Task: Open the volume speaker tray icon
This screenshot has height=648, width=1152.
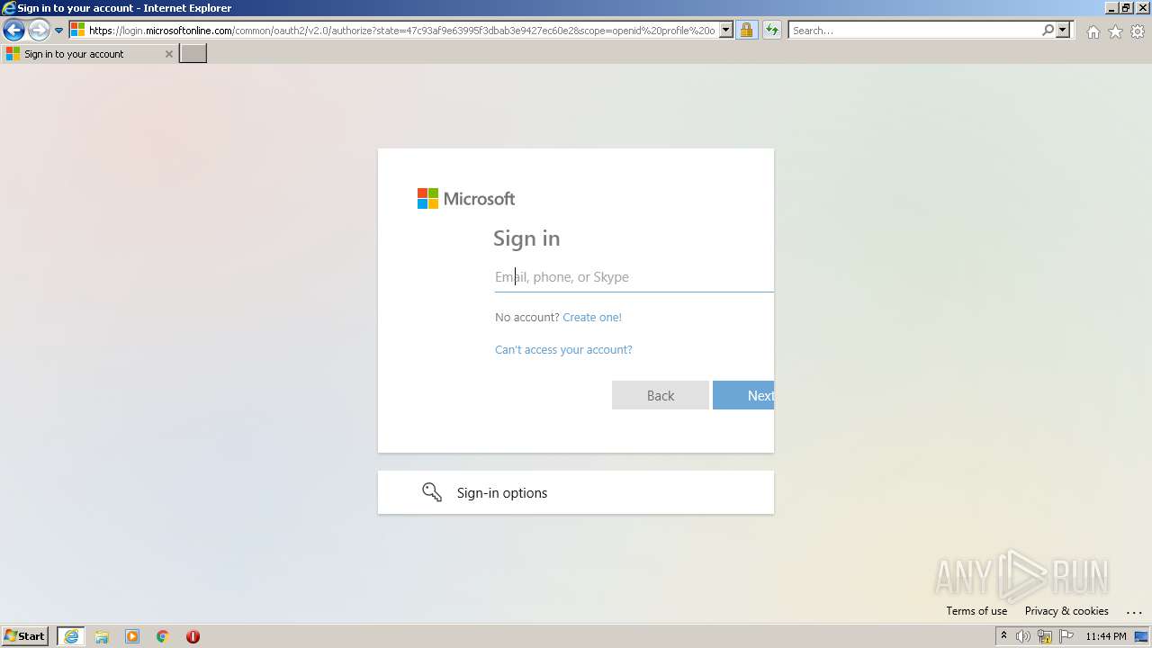Action: [1023, 636]
